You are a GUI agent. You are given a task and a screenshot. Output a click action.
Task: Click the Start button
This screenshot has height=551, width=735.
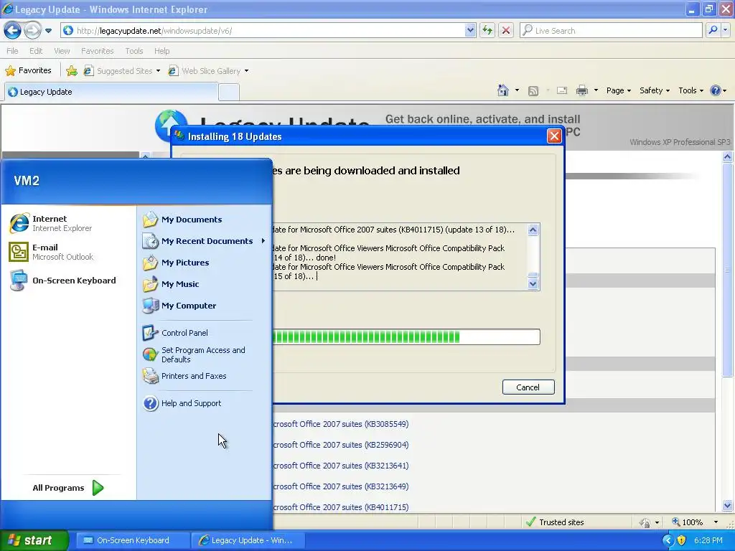34,541
